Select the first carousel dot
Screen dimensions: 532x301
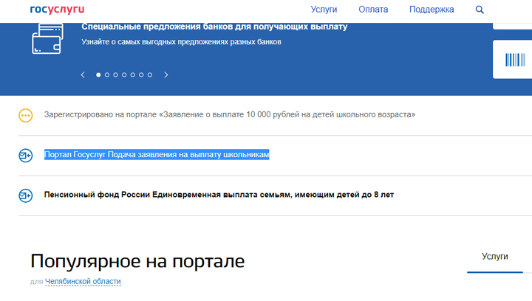pos(98,75)
